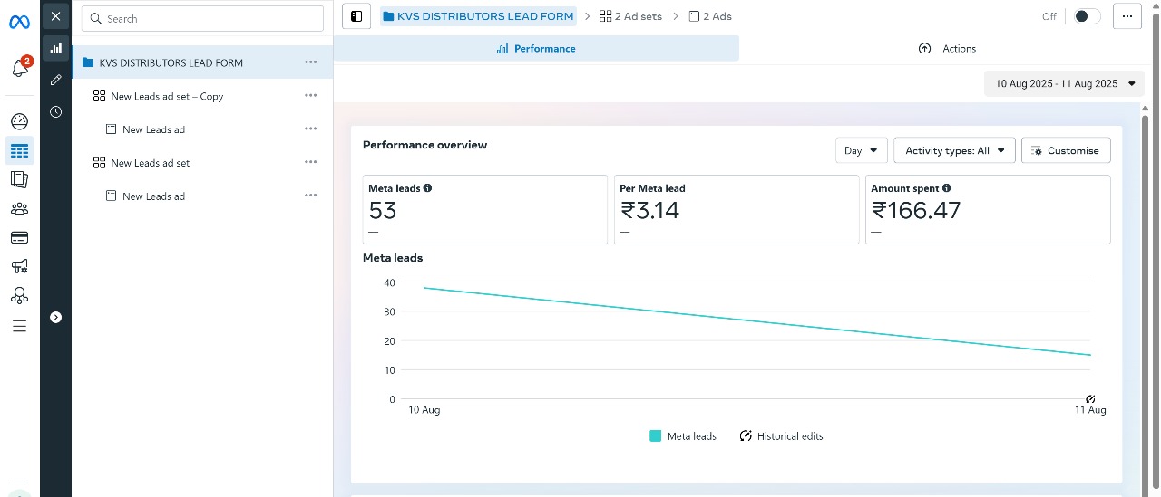This screenshot has height=497, width=1161.
Task: Expand the sidebar with arrow button
Action: pyautogui.click(x=56, y=317)
